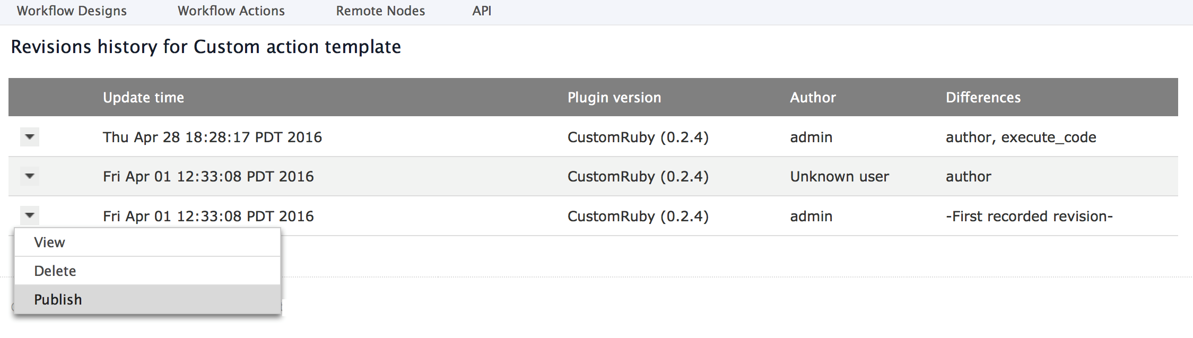Click Publish in the revision menu
This screenshot has width=1193, height=338.
(147, 300)
